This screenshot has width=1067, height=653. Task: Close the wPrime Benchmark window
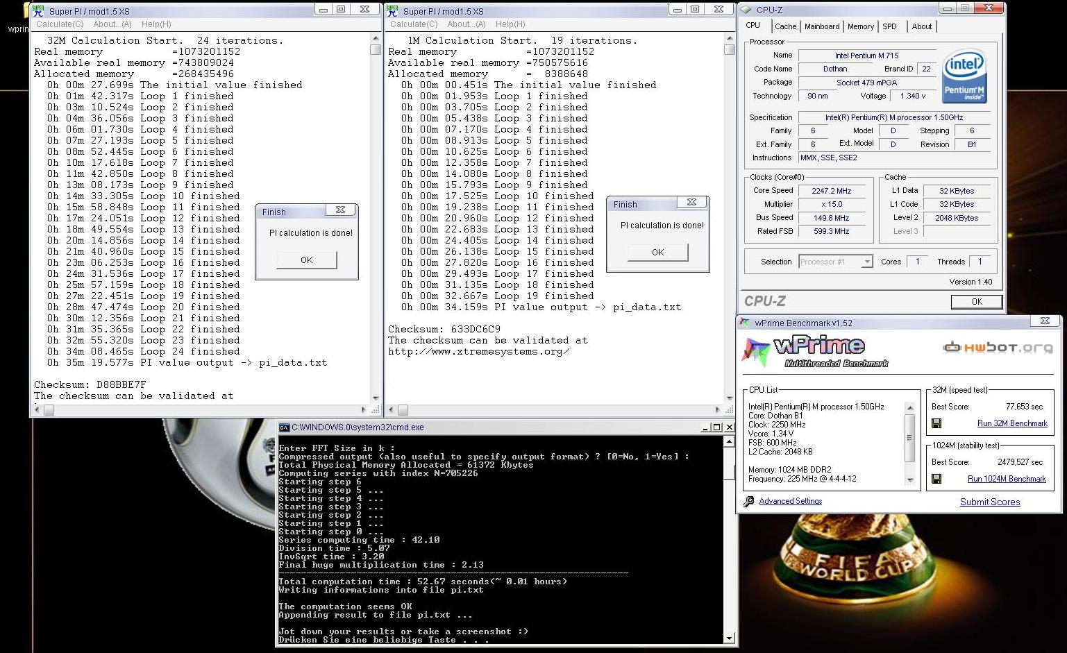pyautogui.click(x=1045, y=321)
